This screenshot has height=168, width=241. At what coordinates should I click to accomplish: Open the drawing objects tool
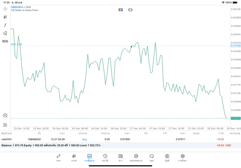coord(5,33)
